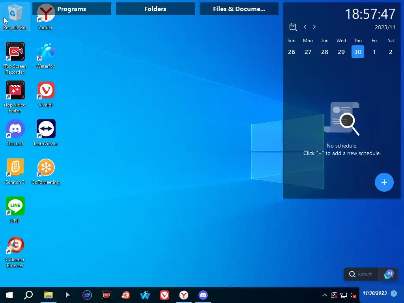Click the muted volume tray icon

[353, 295]
